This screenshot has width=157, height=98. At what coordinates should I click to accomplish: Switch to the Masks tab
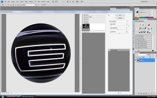137,19
